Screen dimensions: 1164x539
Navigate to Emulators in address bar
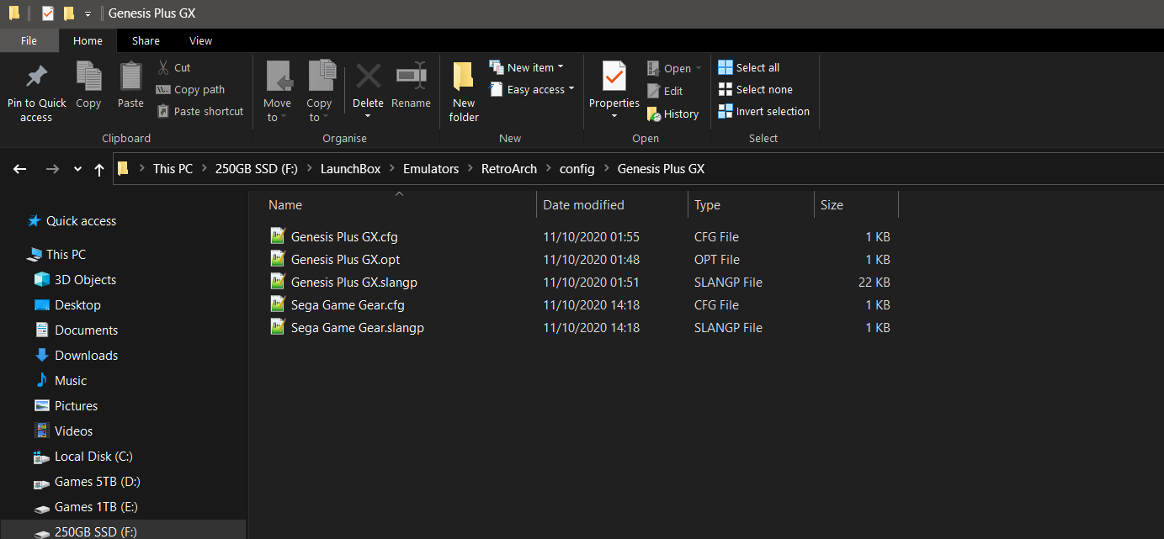coord(431,169)
